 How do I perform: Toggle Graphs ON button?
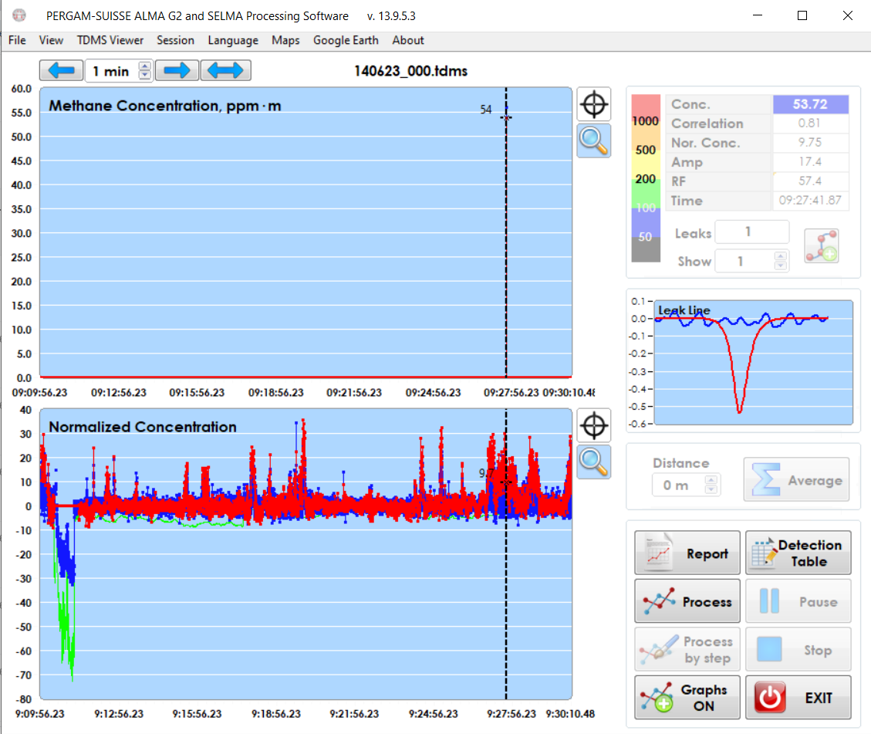coord(687,697)
